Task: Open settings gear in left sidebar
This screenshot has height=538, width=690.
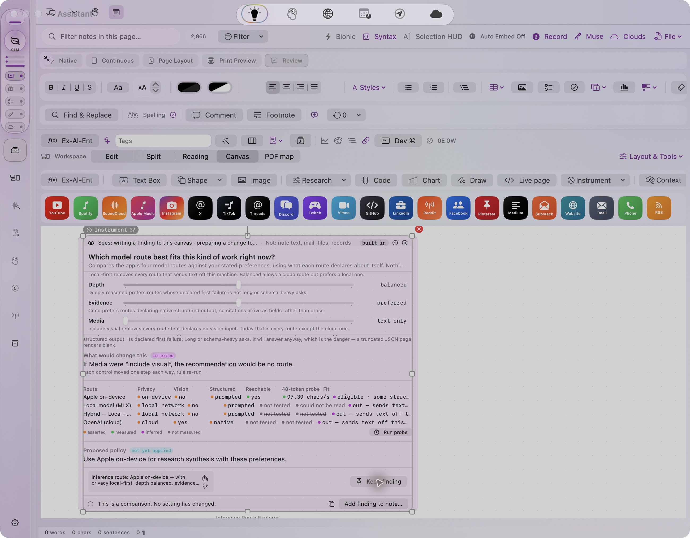Action: (15, 523)
